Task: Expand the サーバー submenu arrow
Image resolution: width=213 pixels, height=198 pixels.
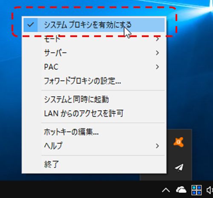Action: [157, 53]
